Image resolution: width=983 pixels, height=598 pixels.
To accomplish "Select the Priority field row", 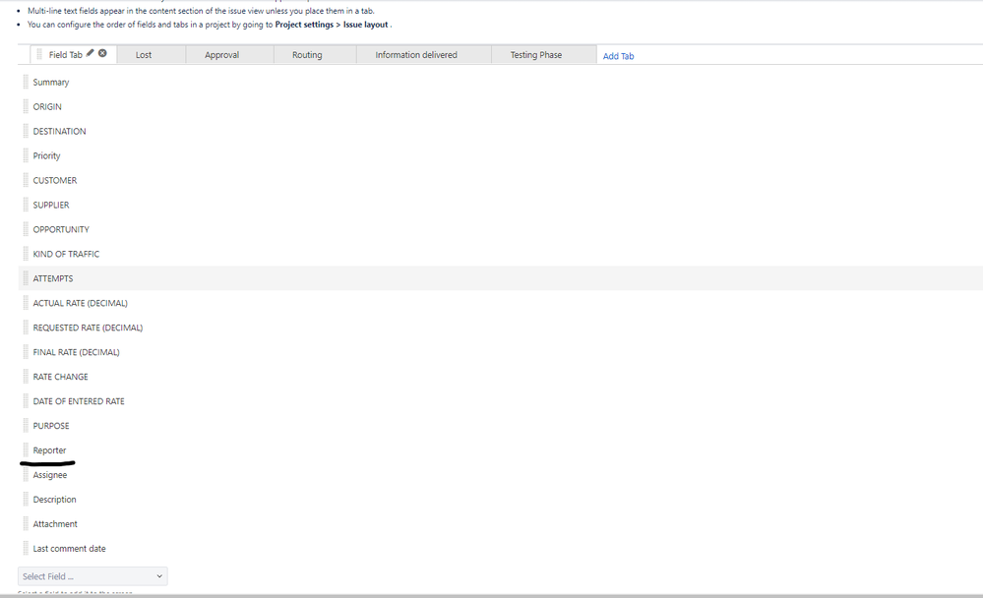I will (500, 155).
